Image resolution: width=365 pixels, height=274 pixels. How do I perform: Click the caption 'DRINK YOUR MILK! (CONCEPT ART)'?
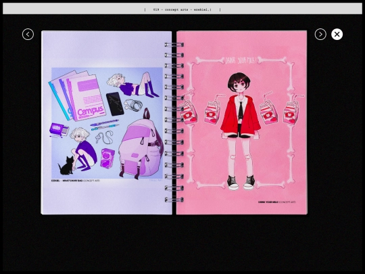click(276, 202)
